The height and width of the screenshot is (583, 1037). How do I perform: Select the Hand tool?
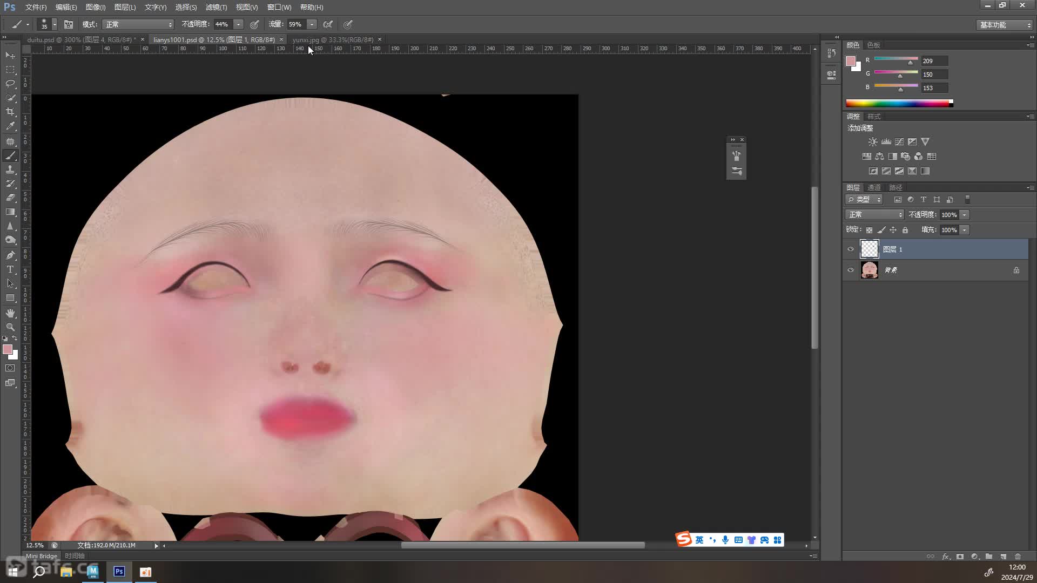click(x=10, y=313)
